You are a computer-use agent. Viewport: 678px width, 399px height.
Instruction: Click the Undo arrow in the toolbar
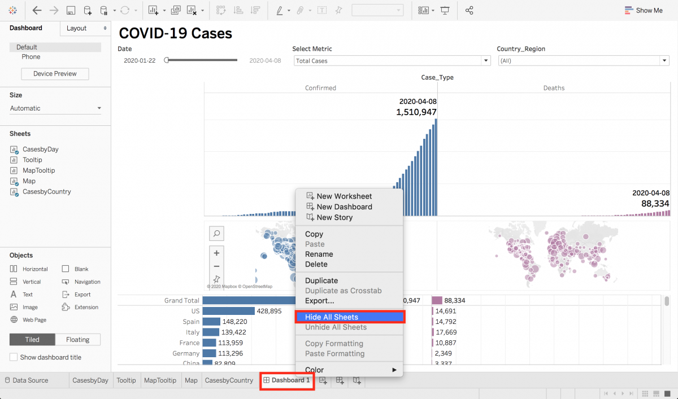point(36,10)
